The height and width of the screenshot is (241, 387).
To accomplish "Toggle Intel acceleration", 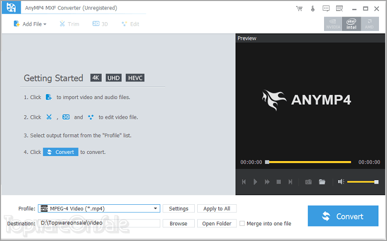I will pos(351,24).
